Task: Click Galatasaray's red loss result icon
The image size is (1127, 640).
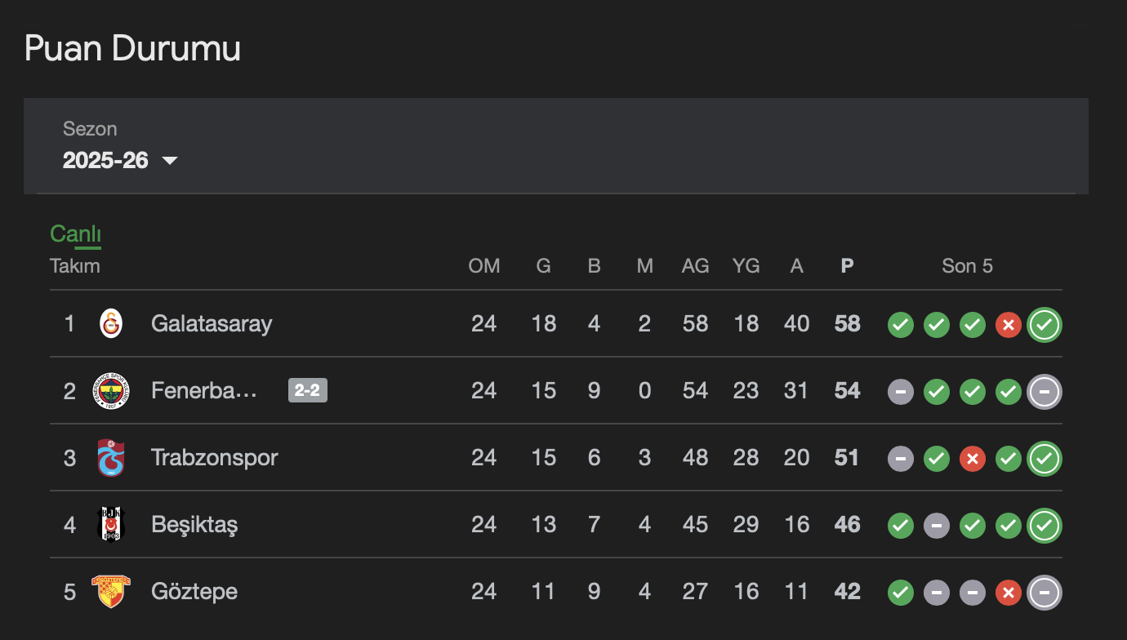Action: pyautogui.click(x=1009, y=325)
